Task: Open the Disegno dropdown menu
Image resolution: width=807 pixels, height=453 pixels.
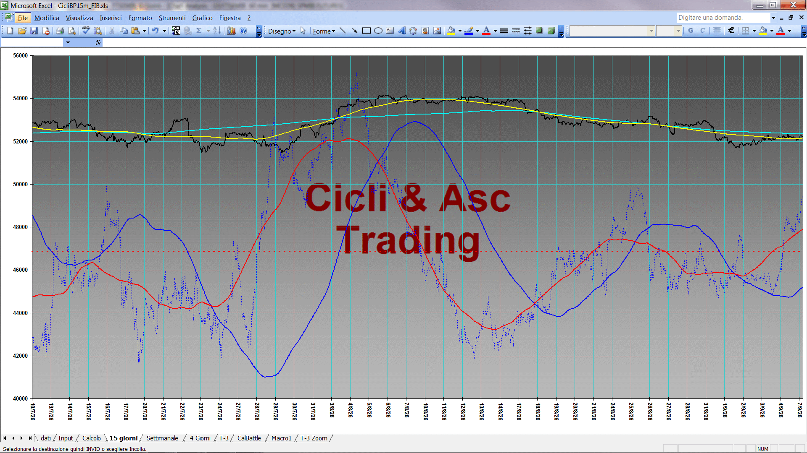Action: [x=282, y=31]
